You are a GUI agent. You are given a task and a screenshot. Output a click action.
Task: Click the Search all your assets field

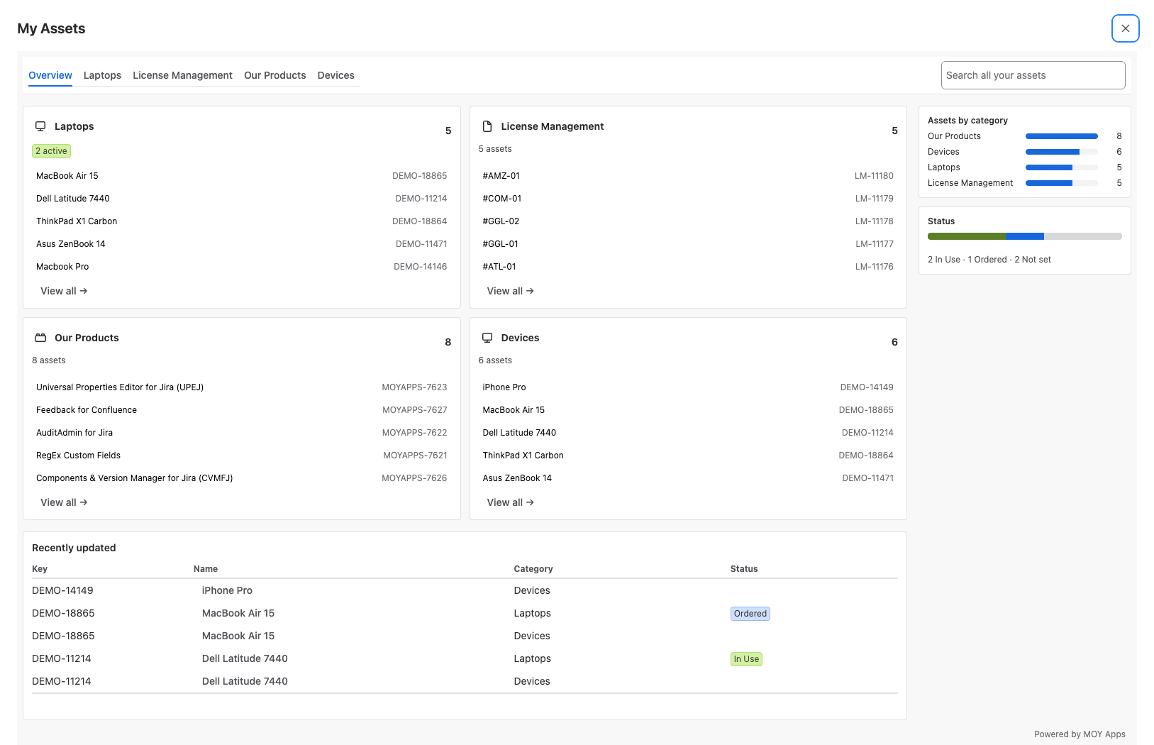click(1033, 75)
